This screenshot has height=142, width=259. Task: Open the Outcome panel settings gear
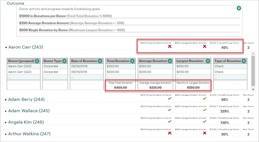239,8
